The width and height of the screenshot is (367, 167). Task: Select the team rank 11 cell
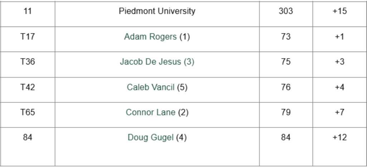pyautogui.click(x=28, y=11)
